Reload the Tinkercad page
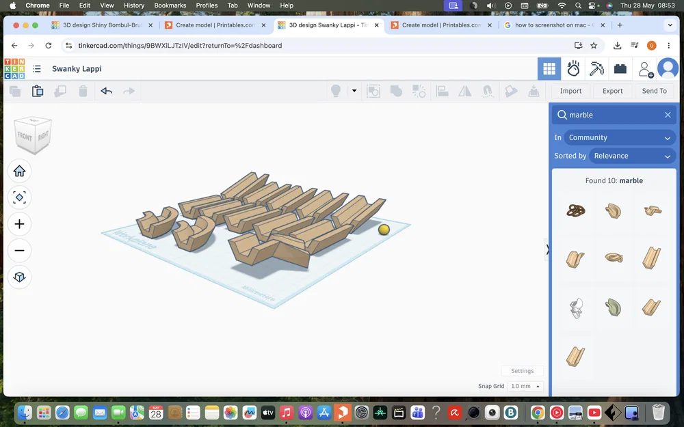Image resolution: width=684 pixels, height=427 pixels. tap(49, 45)
